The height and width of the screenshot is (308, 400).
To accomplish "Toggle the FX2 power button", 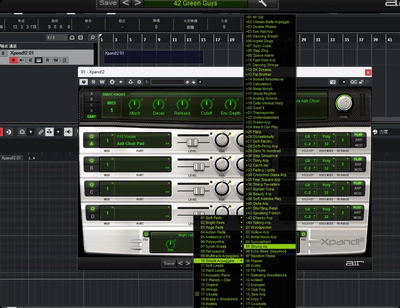I will tap(303, 234).
